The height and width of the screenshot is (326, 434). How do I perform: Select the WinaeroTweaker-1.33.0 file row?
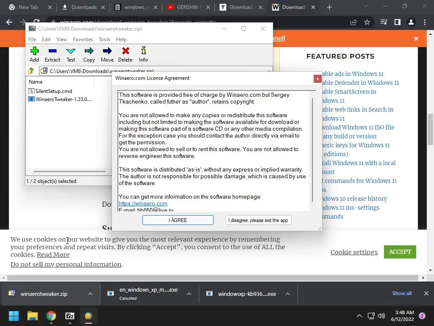pyautogui.click(x=60, y=99)
